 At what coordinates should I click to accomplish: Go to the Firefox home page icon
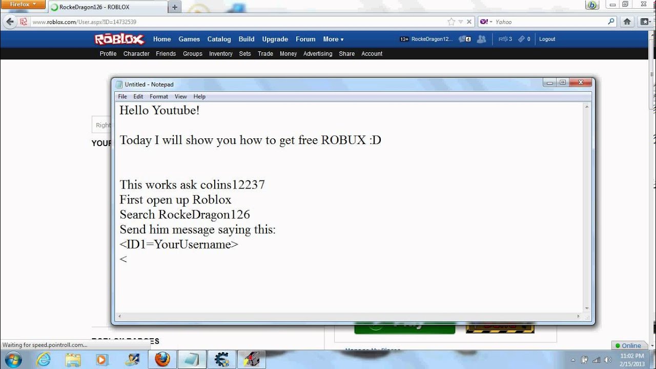tap(627, 22)
